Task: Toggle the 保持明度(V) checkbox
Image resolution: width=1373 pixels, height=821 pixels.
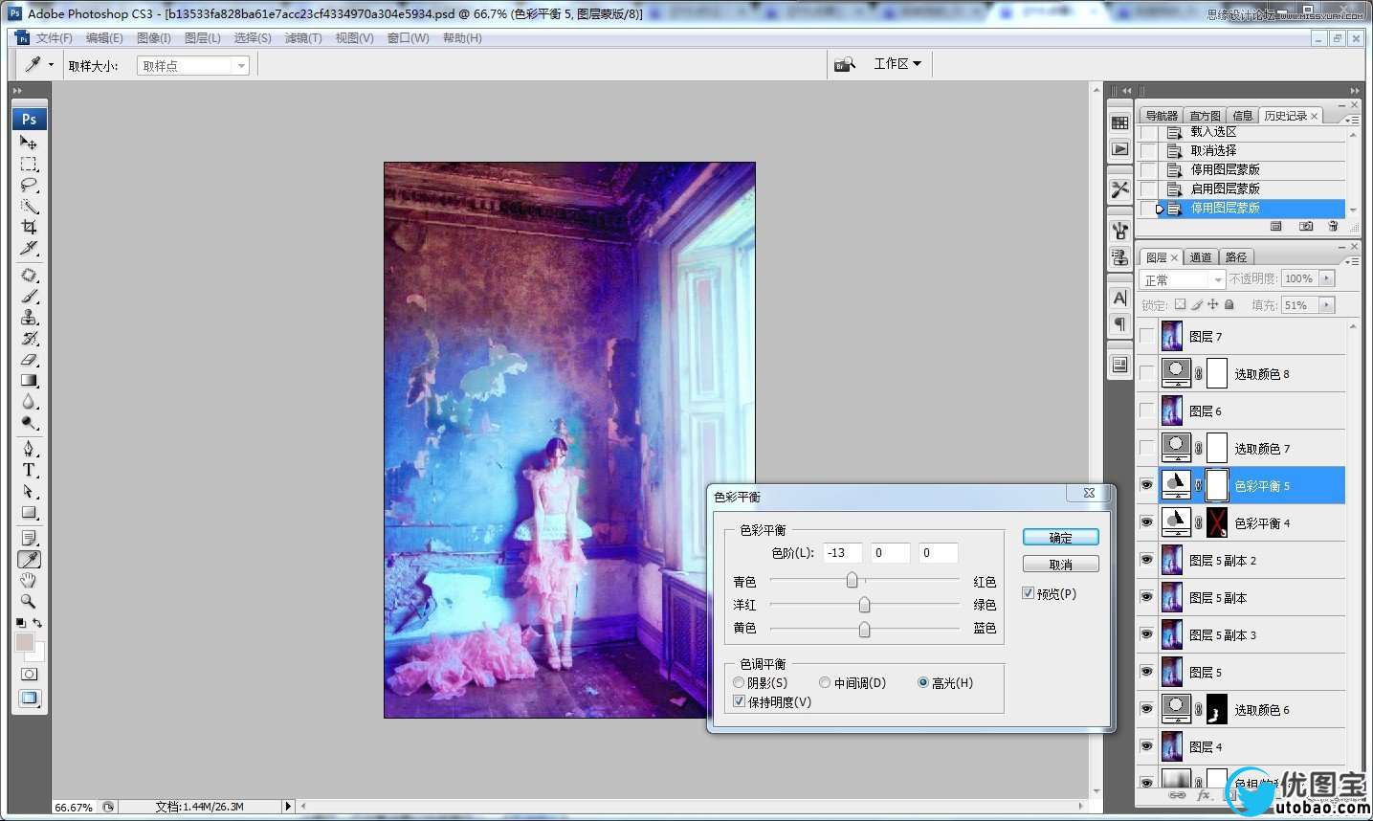Action: point(739,701)
